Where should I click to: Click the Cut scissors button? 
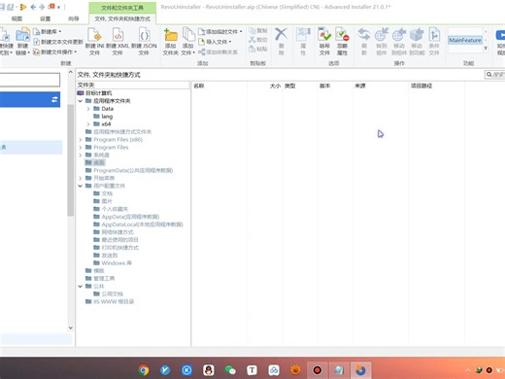pos(258,40)
